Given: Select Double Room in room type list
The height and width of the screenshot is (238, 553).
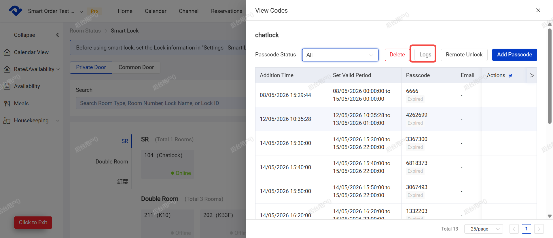Looking at the screenshot, I should [112, 162].
